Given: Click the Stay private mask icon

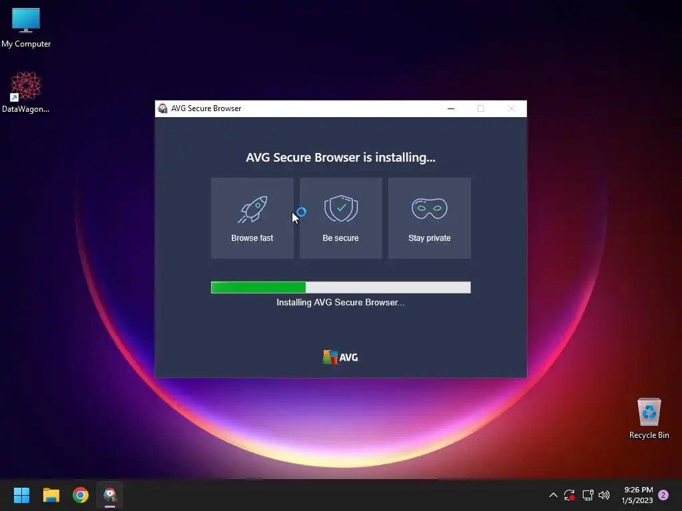Looking at the screenshot, I should click(x=430, y=208).
